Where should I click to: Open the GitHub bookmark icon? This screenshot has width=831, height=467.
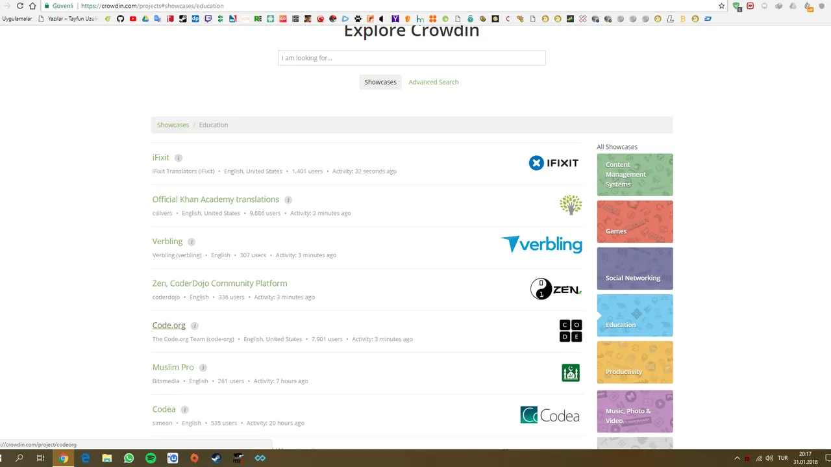point(120,19)
